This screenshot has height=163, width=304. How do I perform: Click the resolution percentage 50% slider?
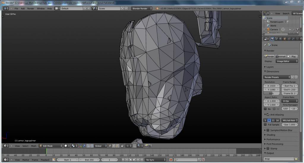271,93
